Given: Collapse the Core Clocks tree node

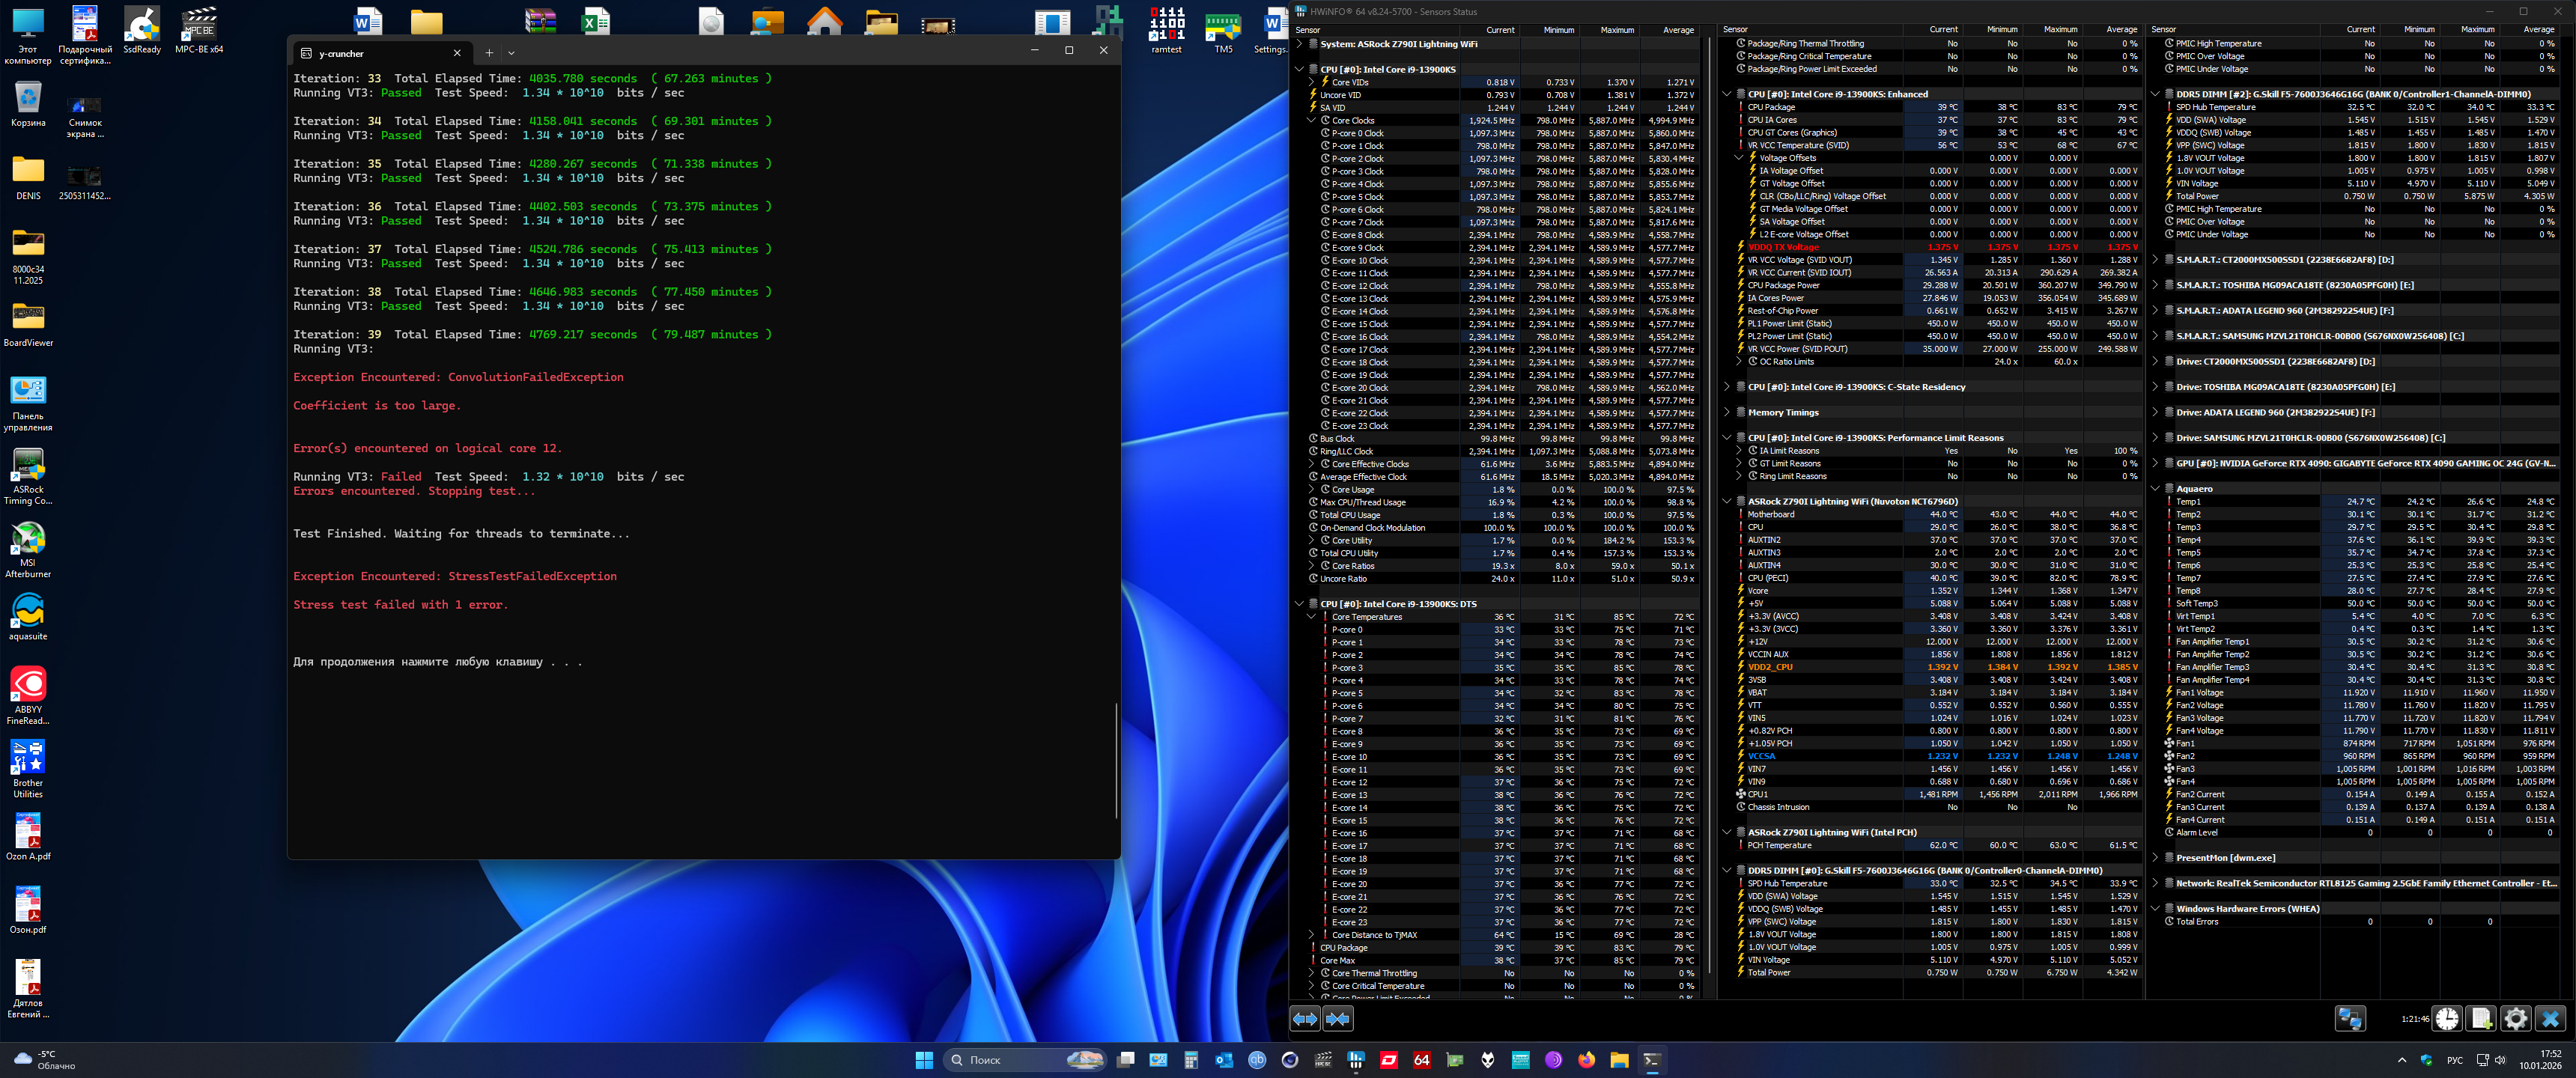Looking at the screenshot, I should coord(1311,120).
